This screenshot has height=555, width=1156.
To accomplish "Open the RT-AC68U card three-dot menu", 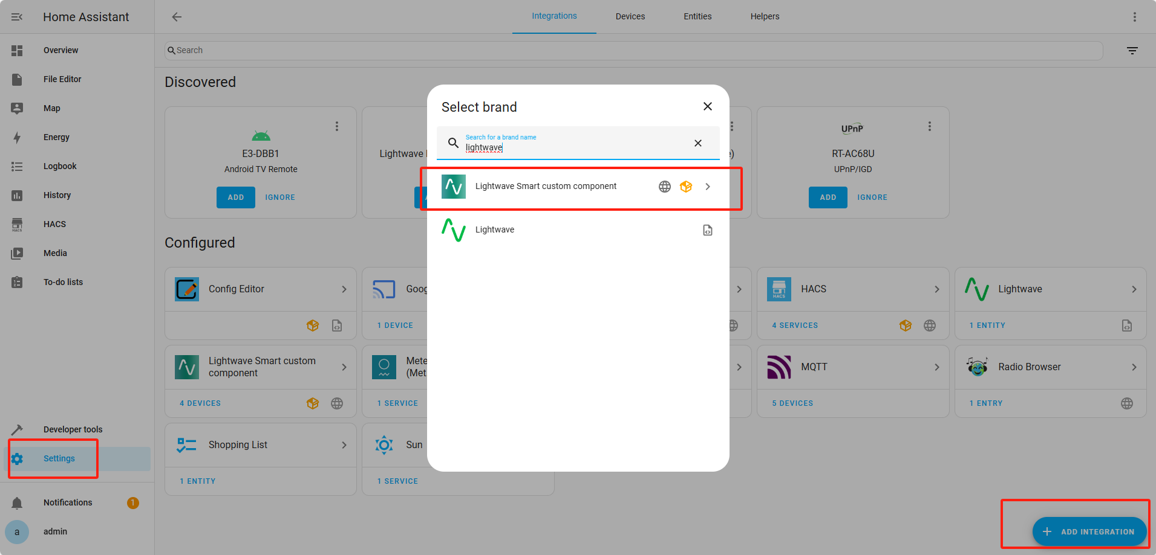I will click(929, 126).
